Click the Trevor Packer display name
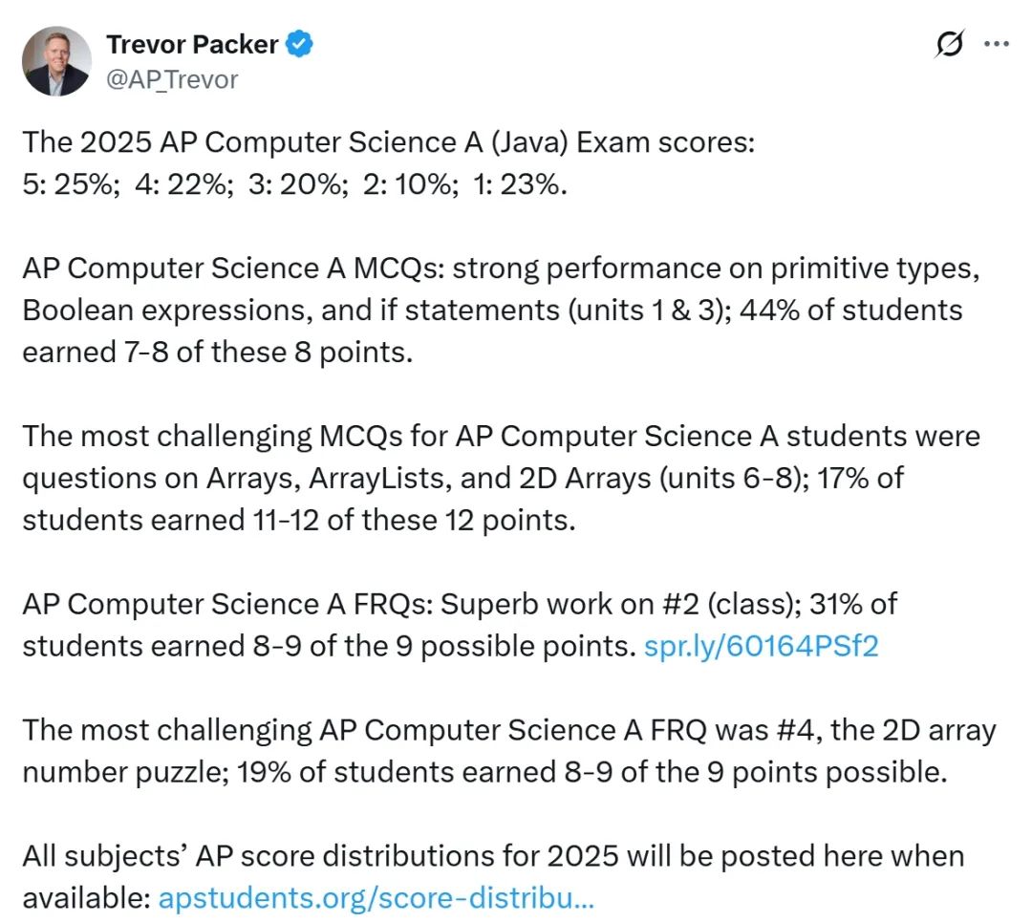1032x923 pixels. coord(192,44)
